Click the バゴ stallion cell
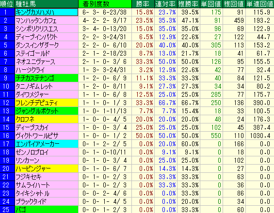 tap(47, 210)
